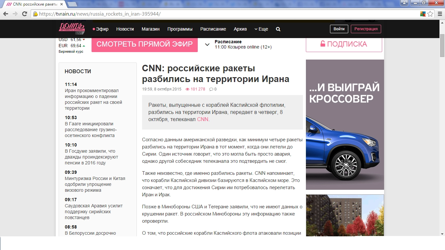This screenshot has width=445, height=250.
Task: Open the Программы menu item
Action: [x=180, y=29]
